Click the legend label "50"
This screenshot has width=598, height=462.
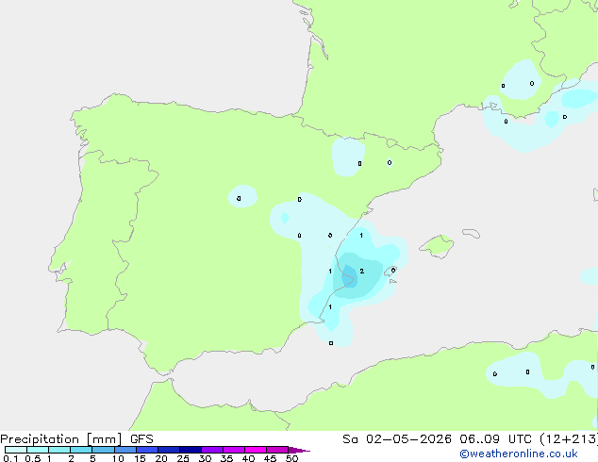point(291,458)
